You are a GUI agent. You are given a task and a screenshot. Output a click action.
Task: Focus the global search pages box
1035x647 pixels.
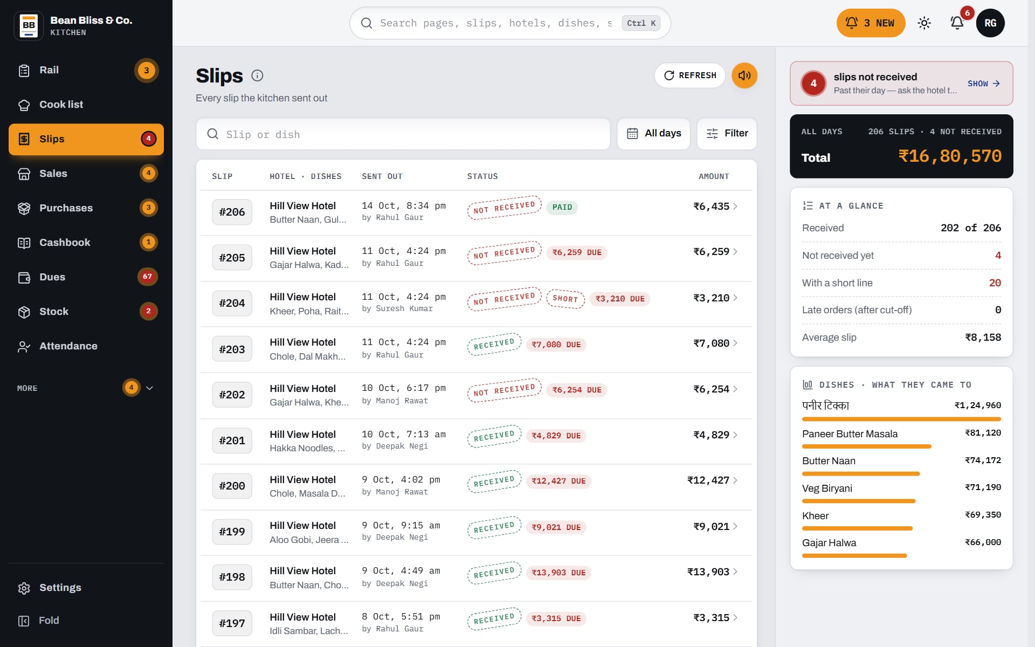[x=510, y=23]
